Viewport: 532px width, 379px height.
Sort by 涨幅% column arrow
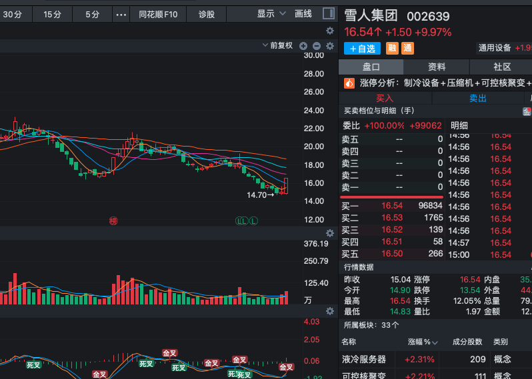click(435, 343)
